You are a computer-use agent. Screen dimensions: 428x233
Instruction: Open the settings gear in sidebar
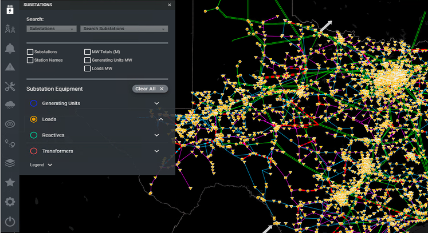click(10, 202)
